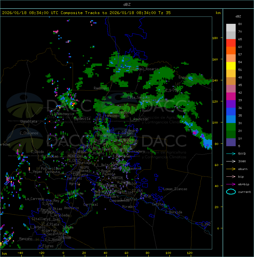Click the L_Dormida label on map
254x257 pixels.
pos(174,212)
